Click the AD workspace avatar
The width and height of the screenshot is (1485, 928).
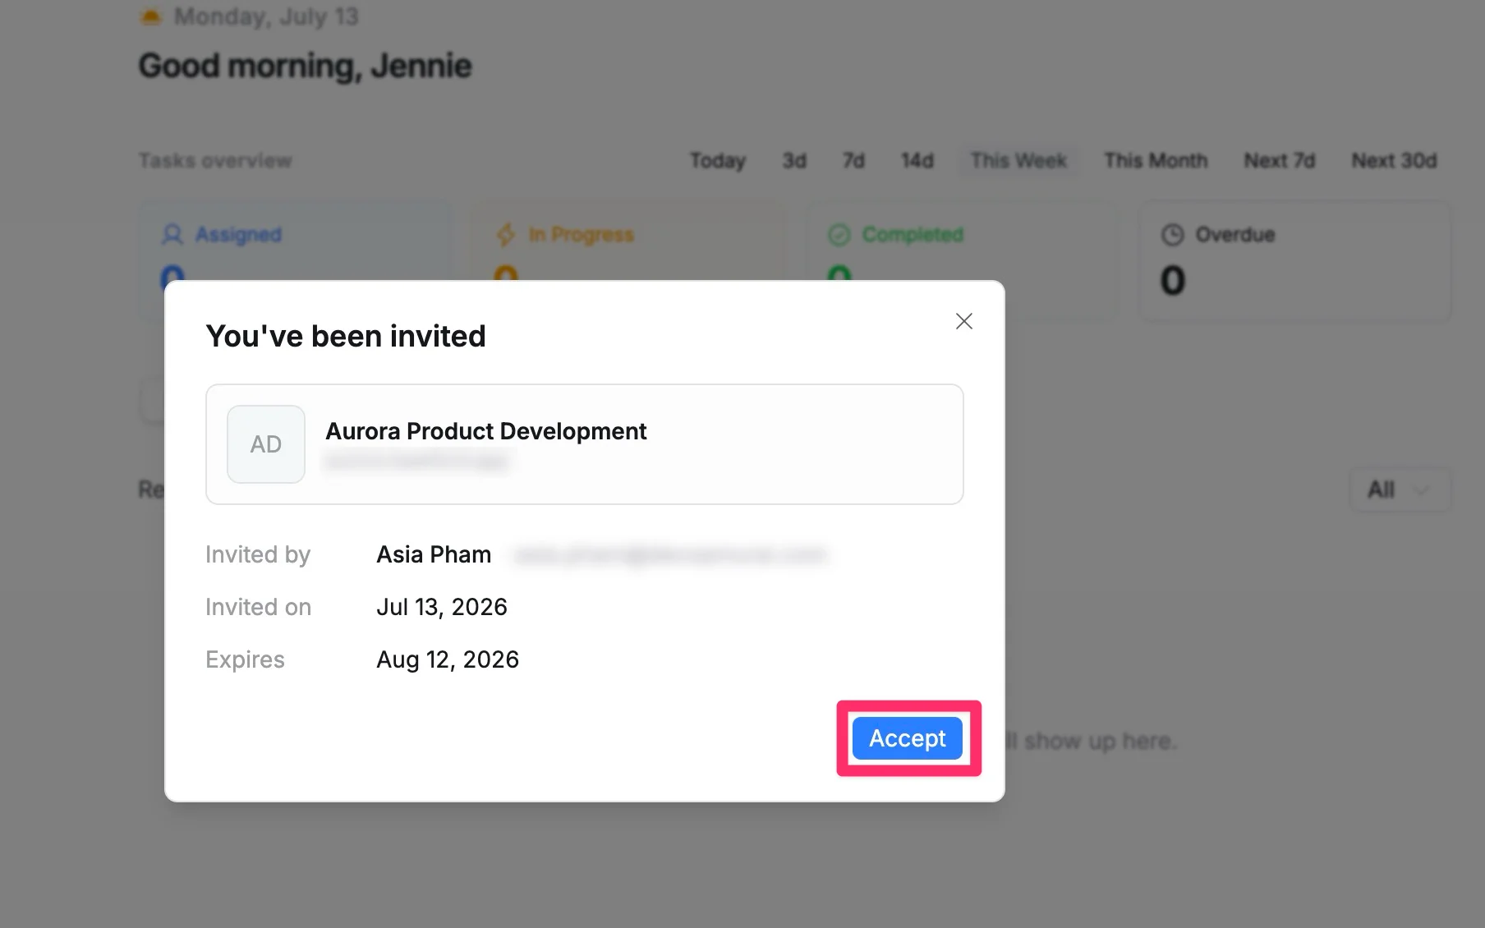266,444
